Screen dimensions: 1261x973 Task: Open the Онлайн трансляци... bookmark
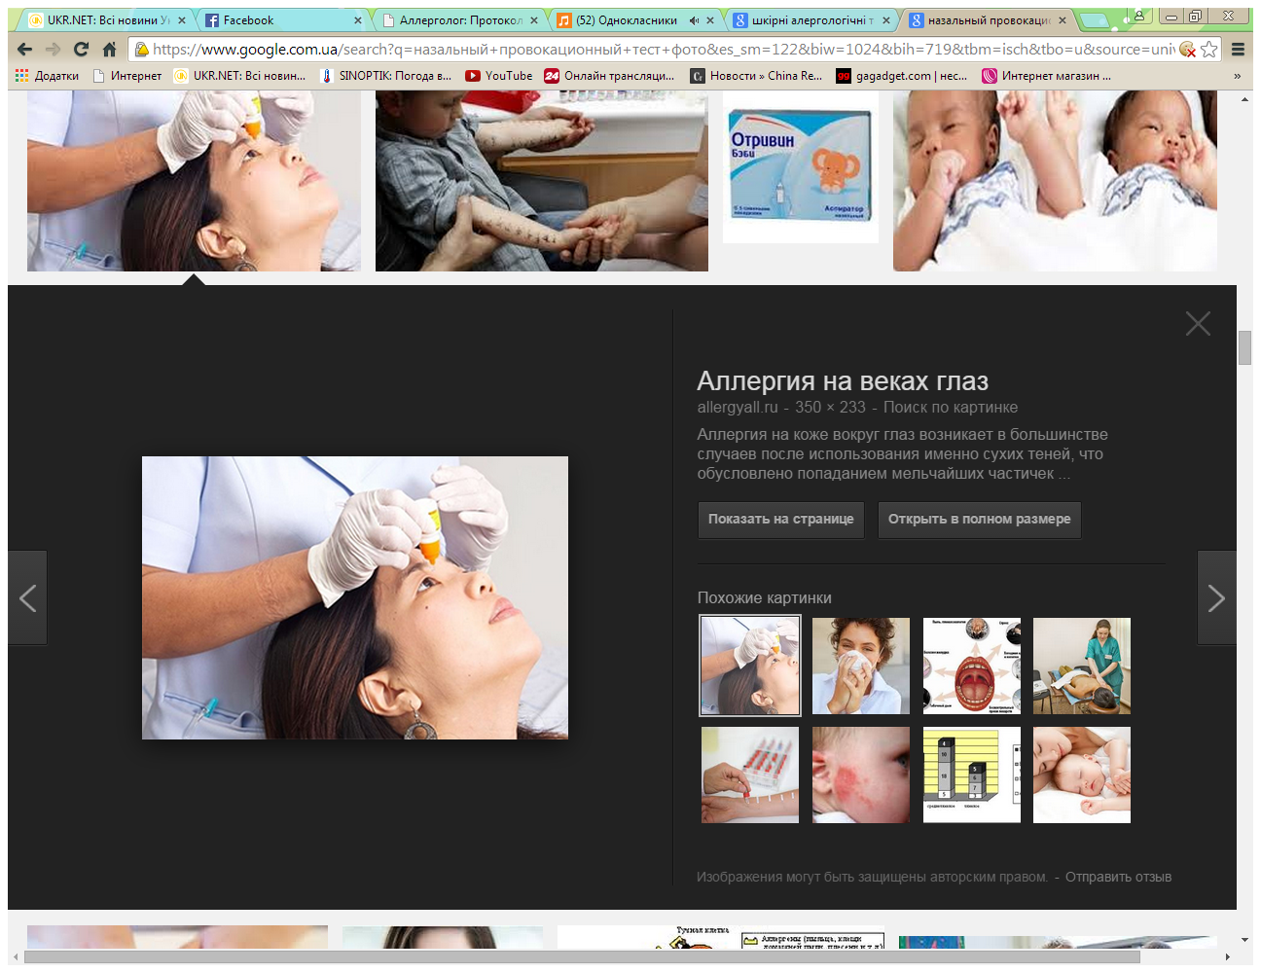coord(609,76)
